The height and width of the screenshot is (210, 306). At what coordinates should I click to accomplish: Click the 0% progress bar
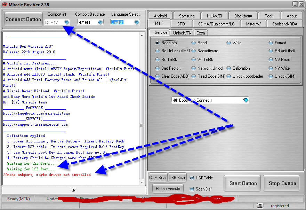click(x=74, y=190)
